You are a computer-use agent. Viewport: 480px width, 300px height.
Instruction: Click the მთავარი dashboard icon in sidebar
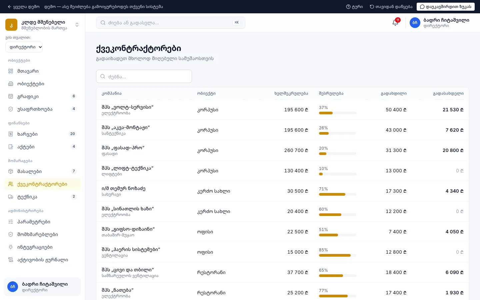coord(11,71)
